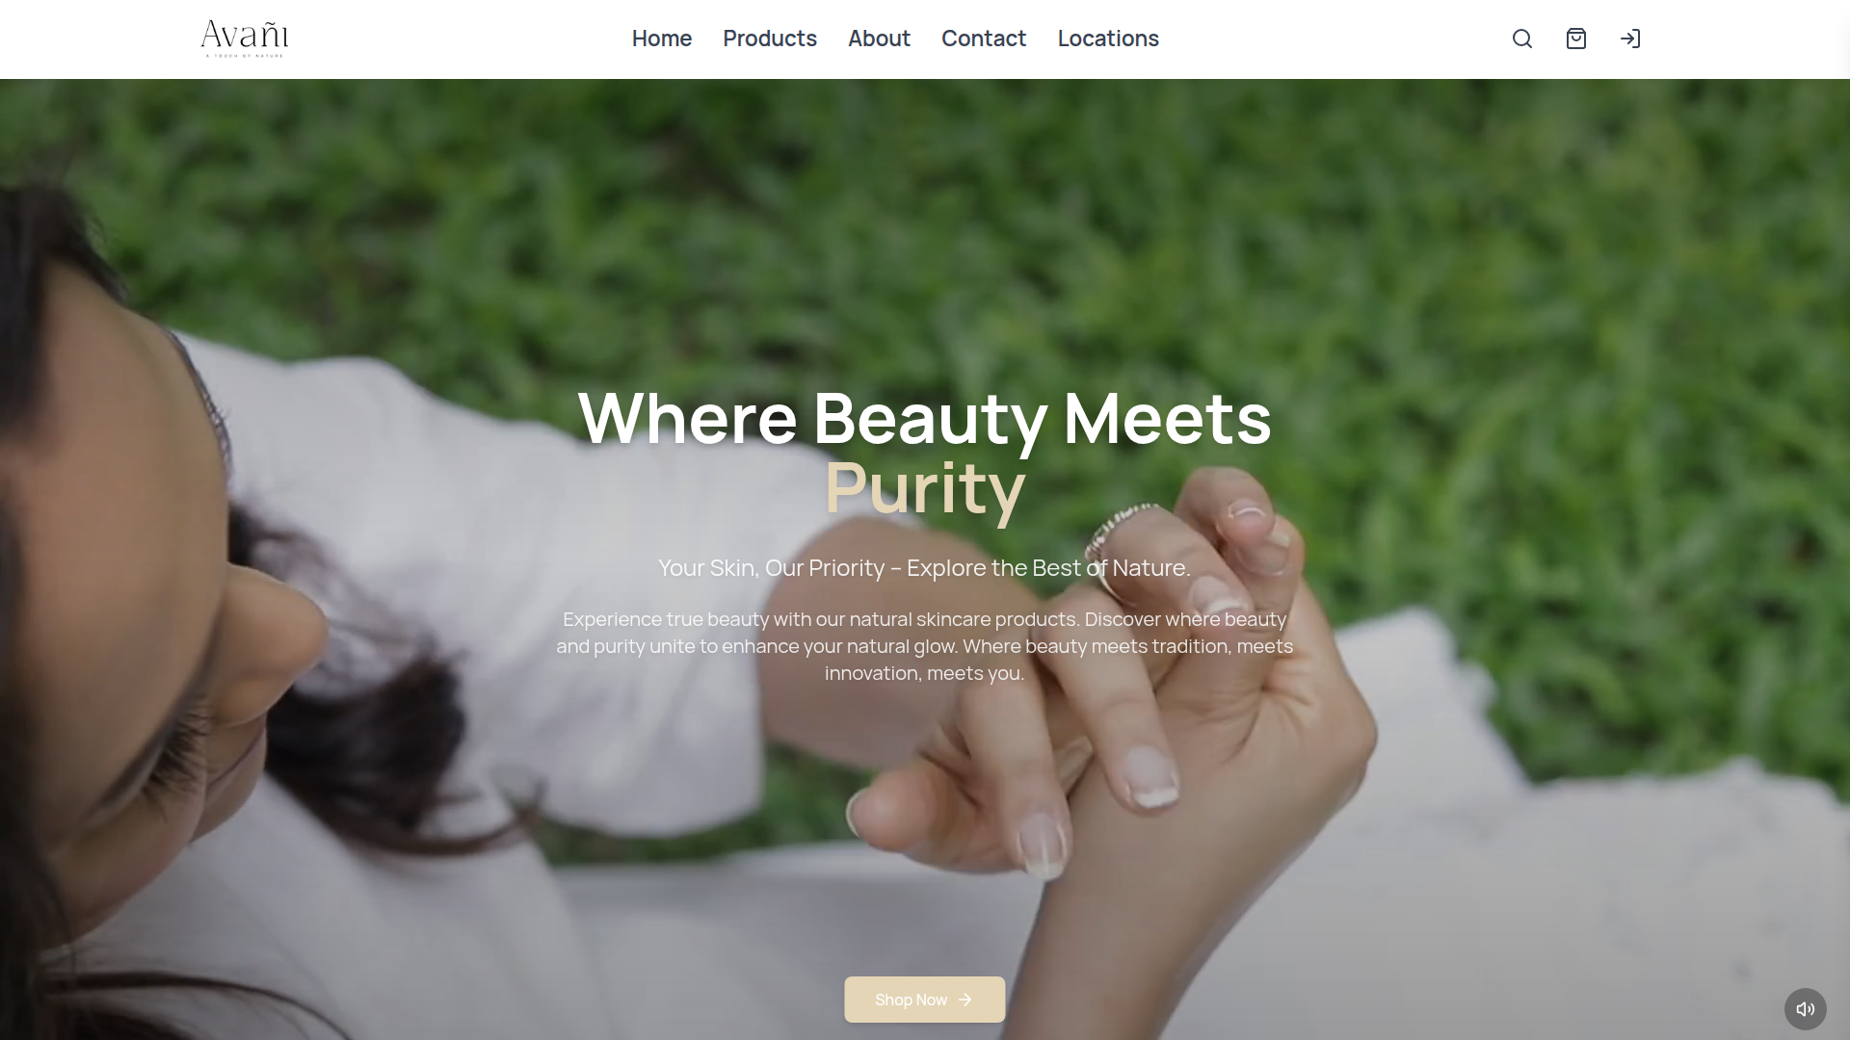Viewport: 1850px width, 1040px height.
Task: Open the Contact page link
Action: tap(983, 39)
